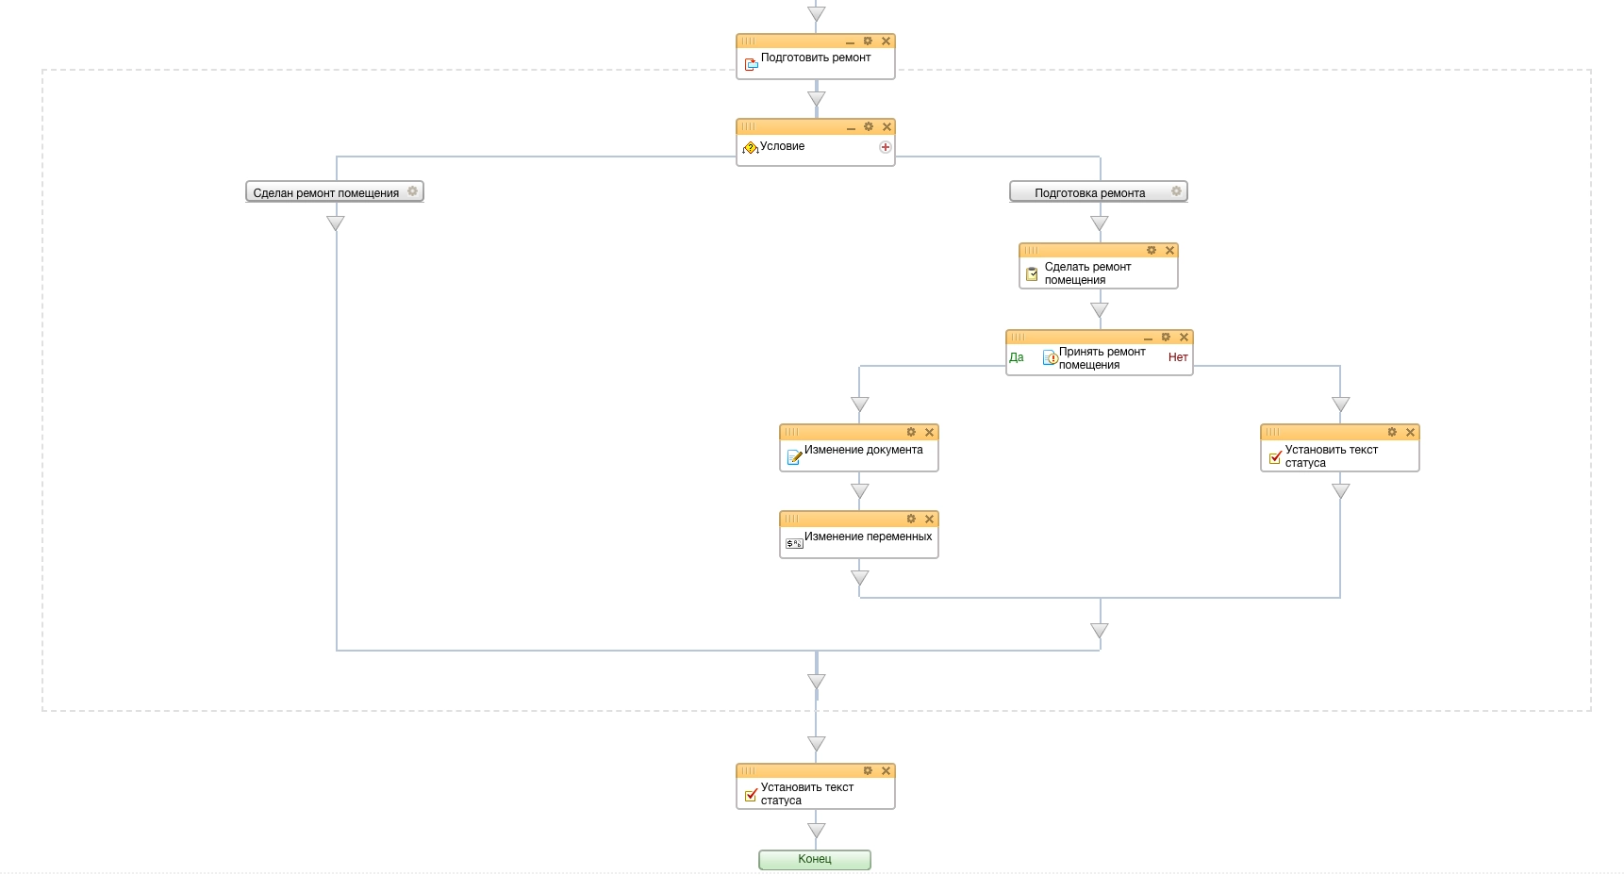Screen dimensions: 1624x875
Task: Open settings of "Принять ремонт помещения" block
Action: coord(1166,338)
